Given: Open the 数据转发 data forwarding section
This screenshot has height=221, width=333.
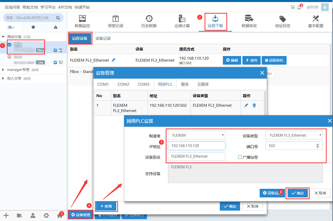Looking at the screenshot, I should [249, 22].
